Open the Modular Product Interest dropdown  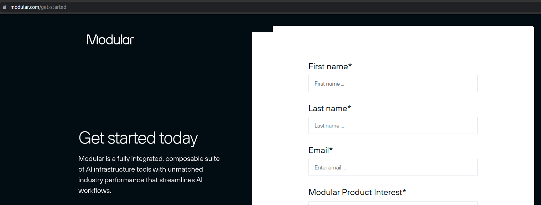tap(392, 203)
